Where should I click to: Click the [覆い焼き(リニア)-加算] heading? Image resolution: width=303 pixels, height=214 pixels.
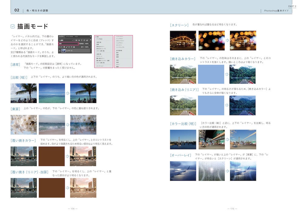pos(29,172)
